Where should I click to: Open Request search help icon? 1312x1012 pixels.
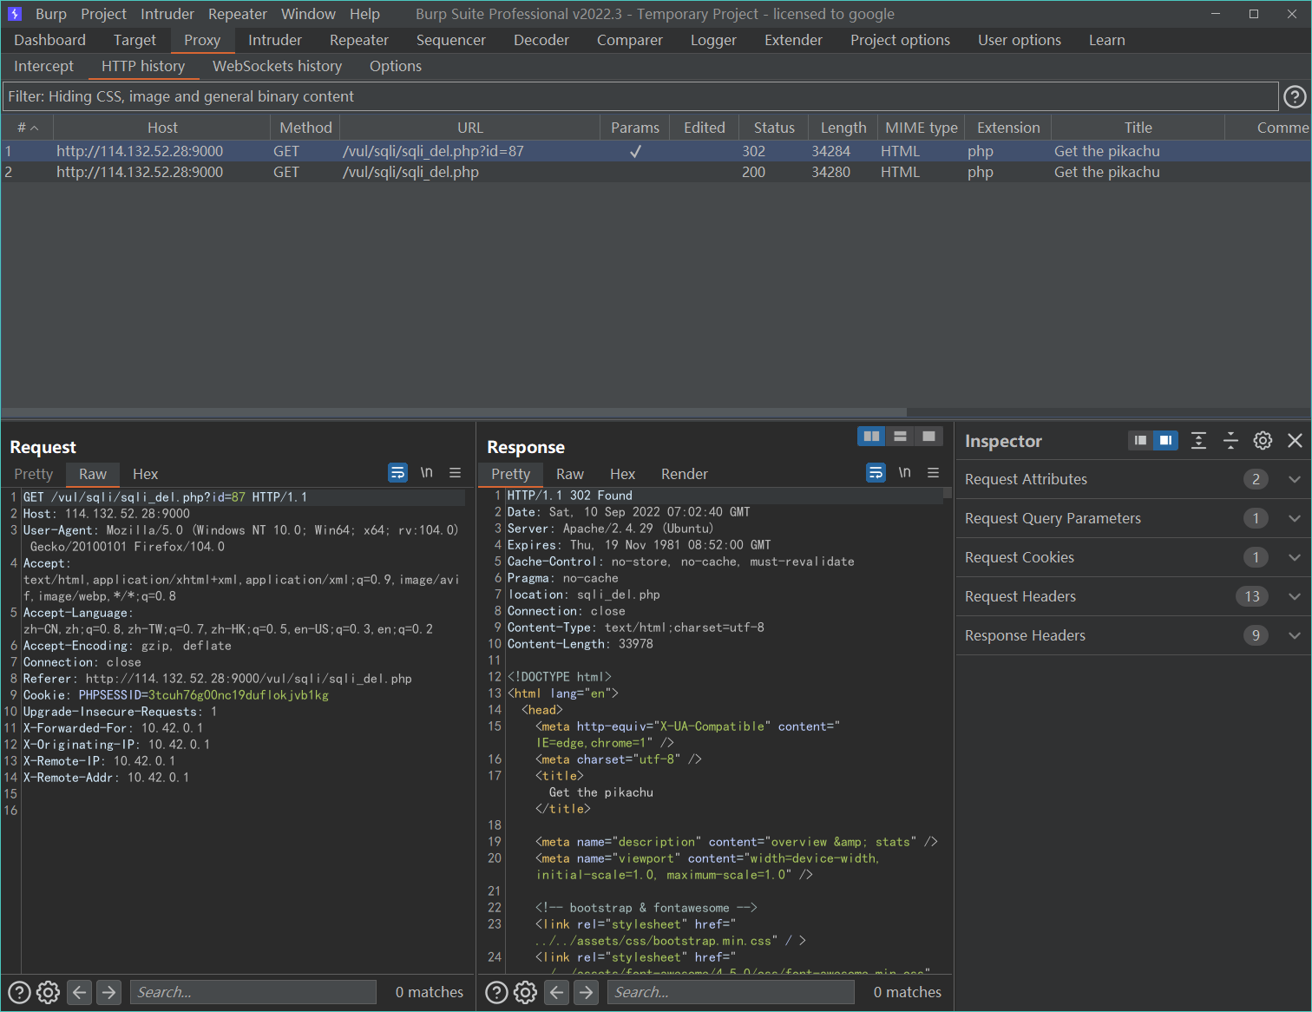[19, 992]
